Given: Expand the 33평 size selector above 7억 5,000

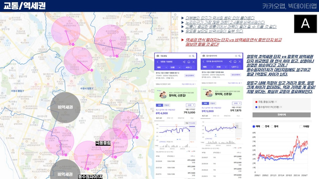Looking at the screenshot, I should (190, 105).
